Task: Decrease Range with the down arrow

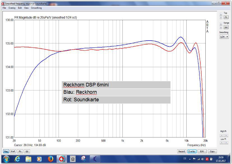Action: click(x=221, y=27)
